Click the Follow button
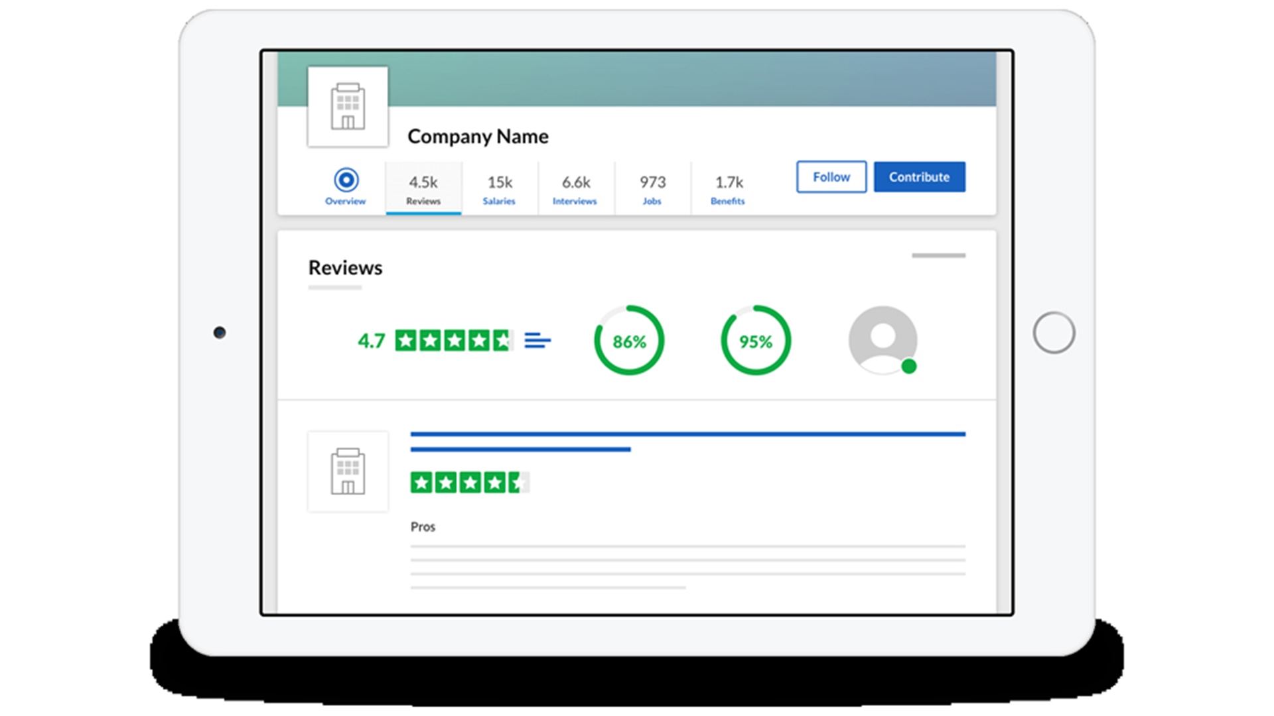The width and height of the screenshot is (1274, 716). (831, 177)
